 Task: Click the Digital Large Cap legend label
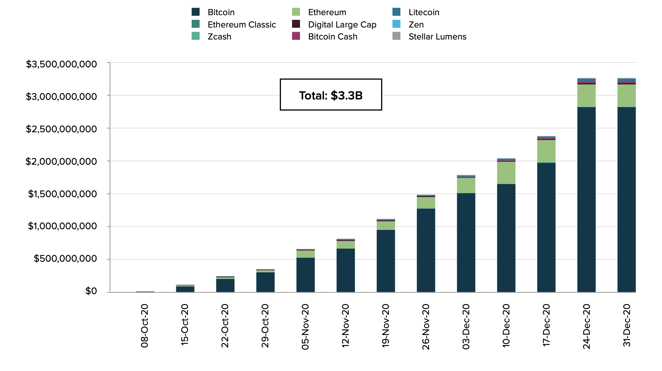[342, 25]
